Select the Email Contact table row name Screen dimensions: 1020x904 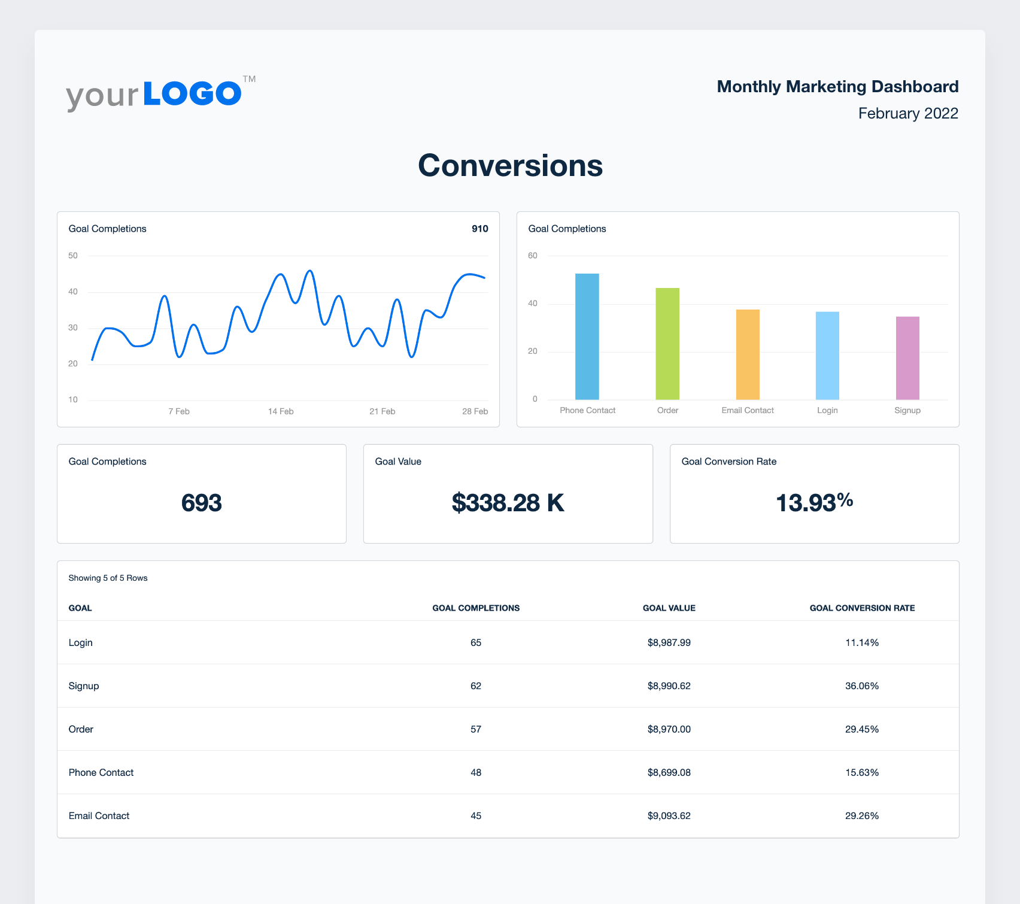coord(99,816)
